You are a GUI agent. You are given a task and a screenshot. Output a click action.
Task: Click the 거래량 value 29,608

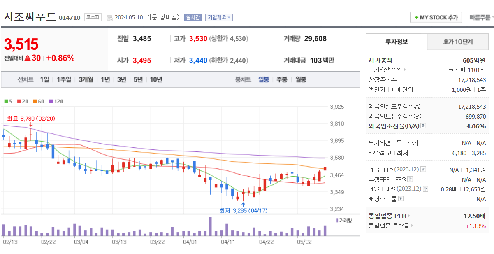315,39
